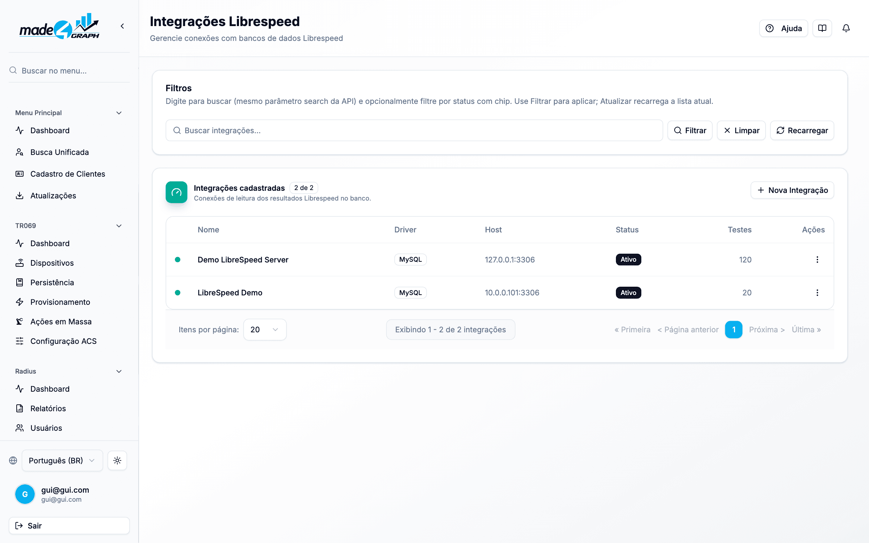Toggle the light/dark theme sun icon
This screenshot has width=869, height=543.
coord(117,460)
